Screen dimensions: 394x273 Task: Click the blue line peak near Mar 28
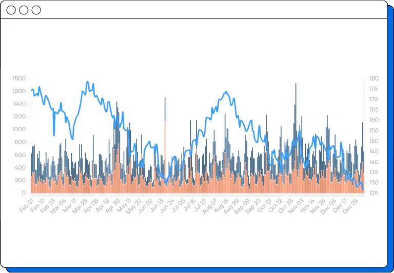click(x=88, y=82)
